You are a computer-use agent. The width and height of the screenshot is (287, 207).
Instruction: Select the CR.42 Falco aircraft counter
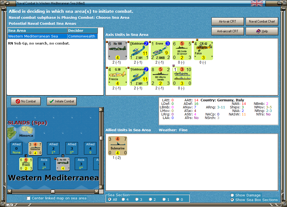(204, 50)
